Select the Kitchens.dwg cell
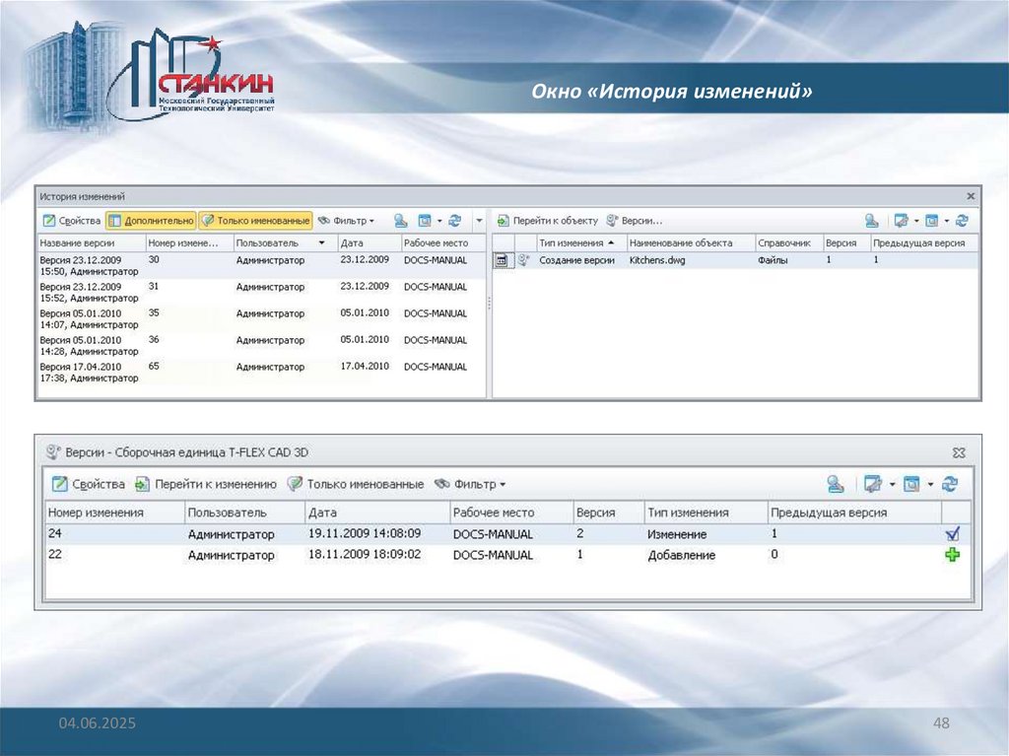1009x756 pixels. click(x=657, y=260)
